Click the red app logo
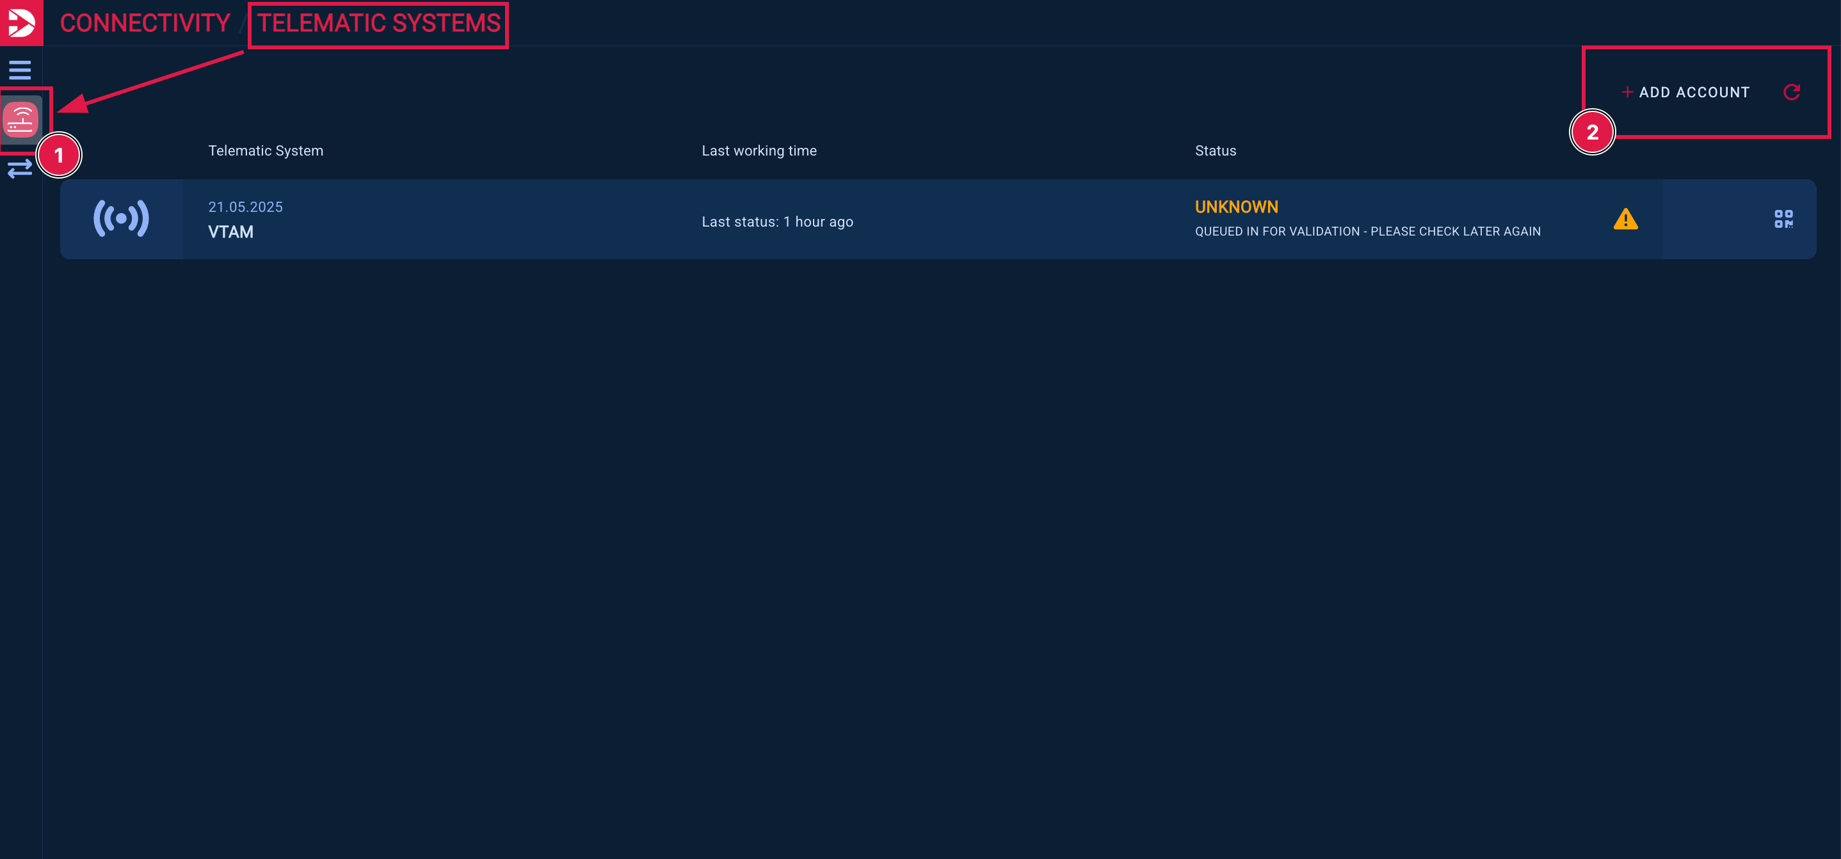1841x859 pixels. [21, 22]
